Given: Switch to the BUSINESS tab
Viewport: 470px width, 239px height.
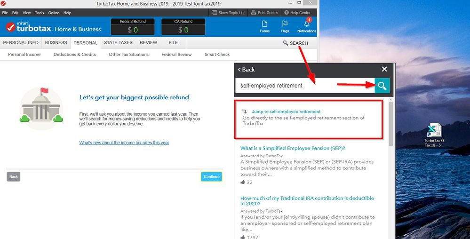Looking at the screenshot, I should click(x=56, y=42).
